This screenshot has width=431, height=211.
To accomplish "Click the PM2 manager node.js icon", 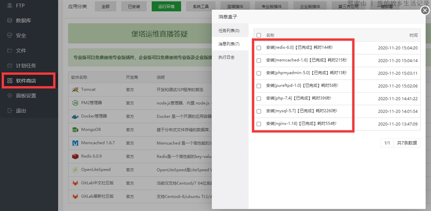I will pos(75,103).
